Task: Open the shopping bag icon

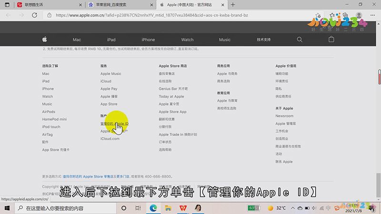Action: coord(331,39)
